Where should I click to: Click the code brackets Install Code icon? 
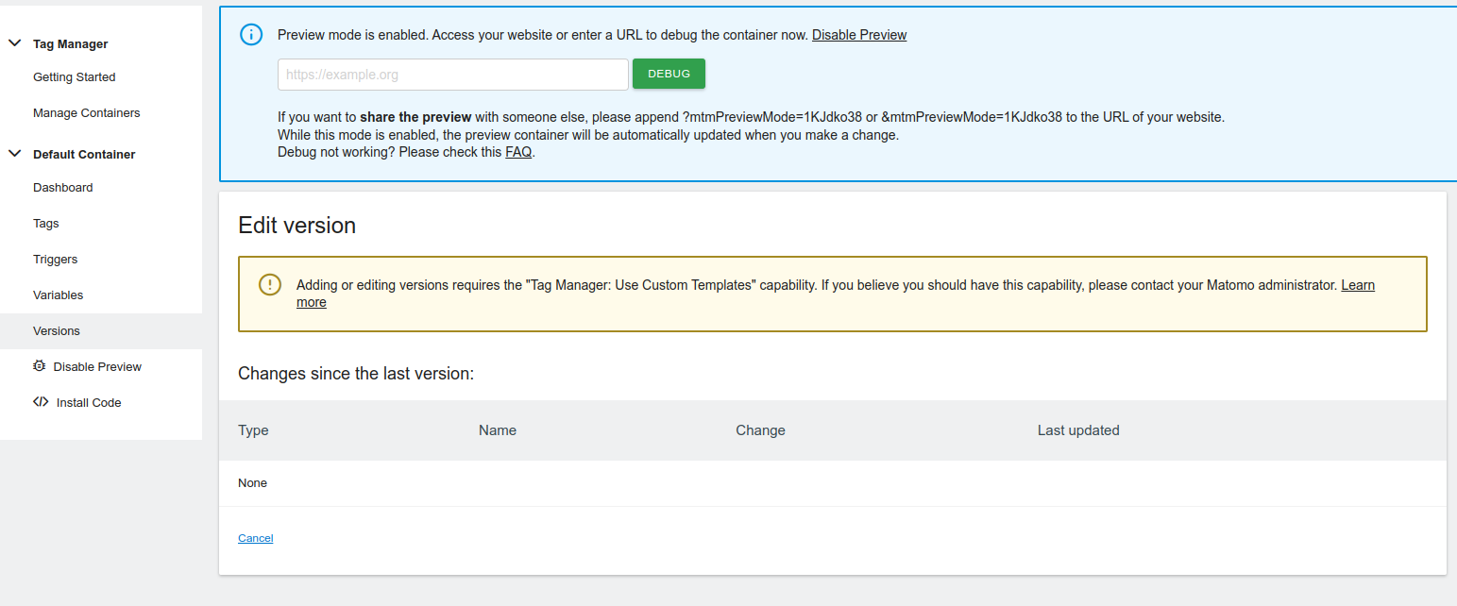tap(41, 402)
